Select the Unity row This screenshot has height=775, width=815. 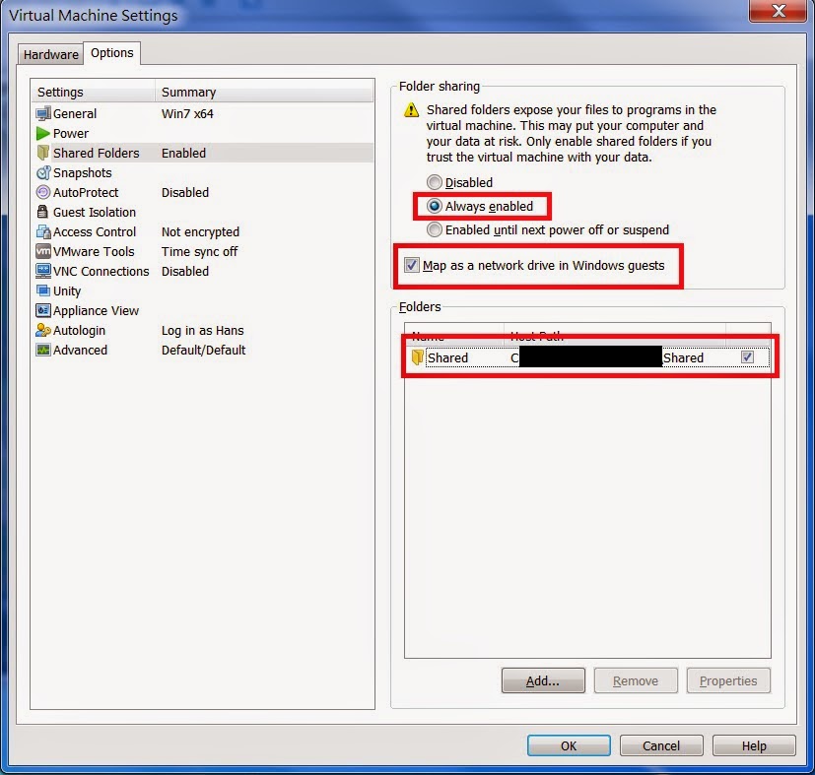pyautogui.click(x=202, y=291)
